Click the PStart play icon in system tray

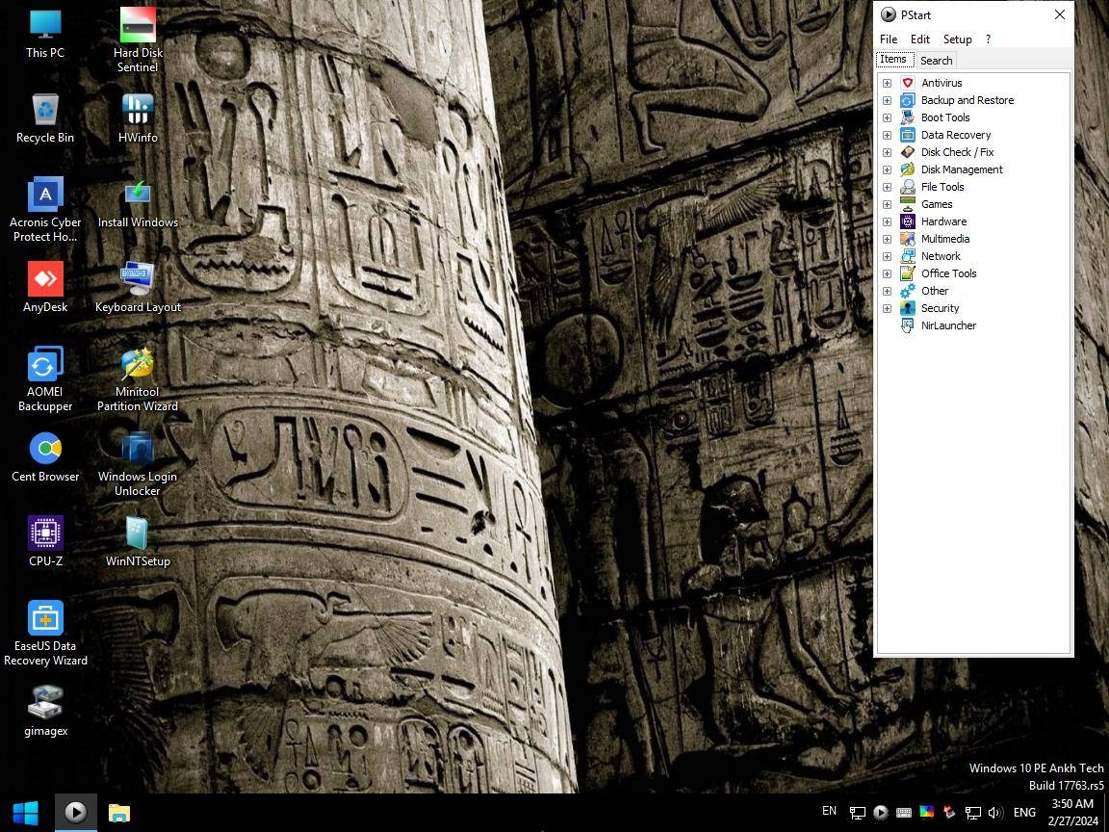click(x=881, y=813)
